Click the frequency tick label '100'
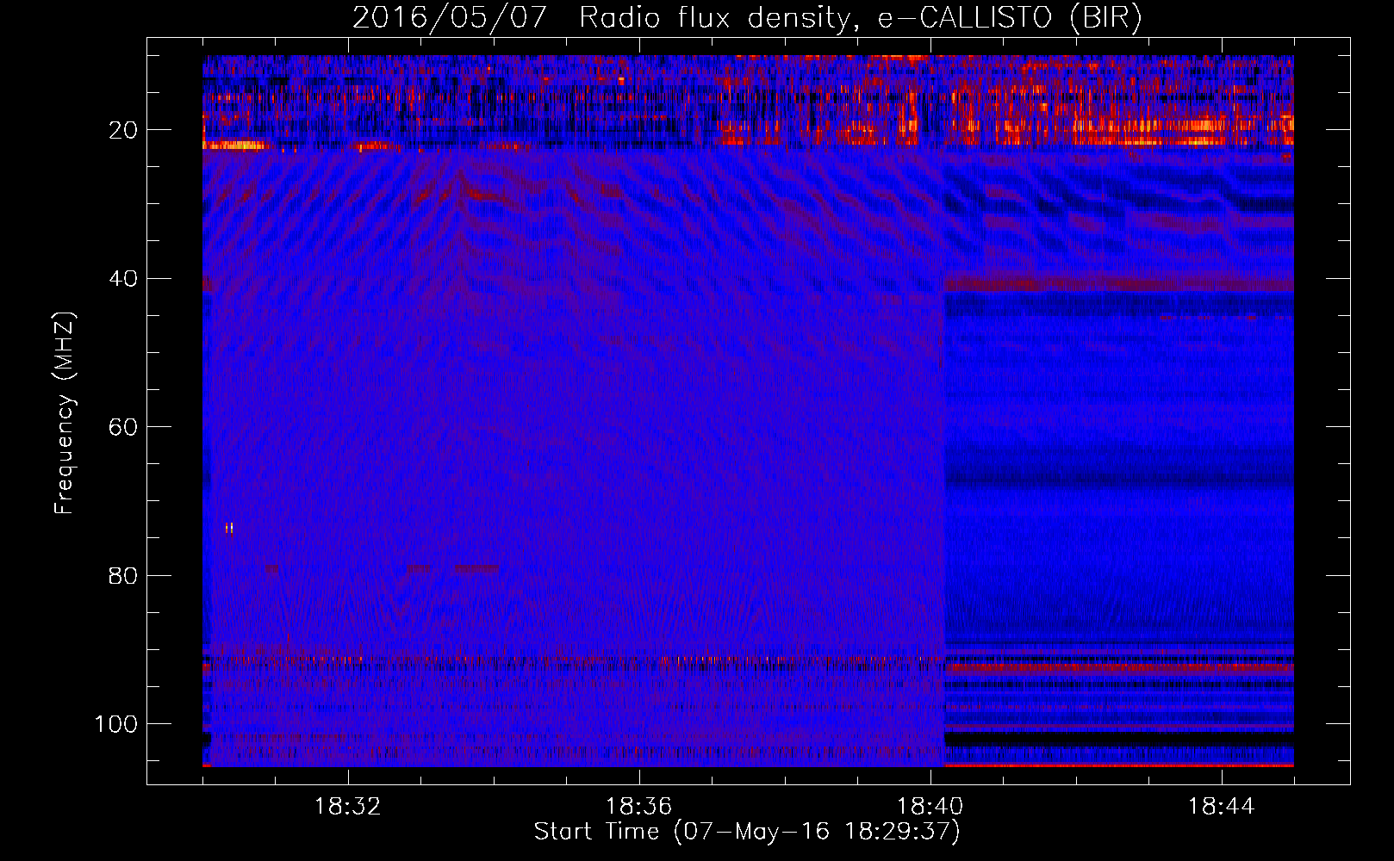The image size is (1394, 861). [116, 724]
